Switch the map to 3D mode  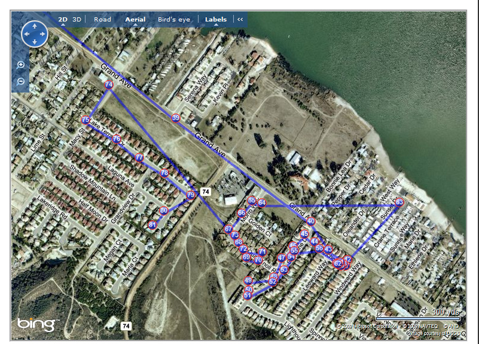tap(77, 20)
